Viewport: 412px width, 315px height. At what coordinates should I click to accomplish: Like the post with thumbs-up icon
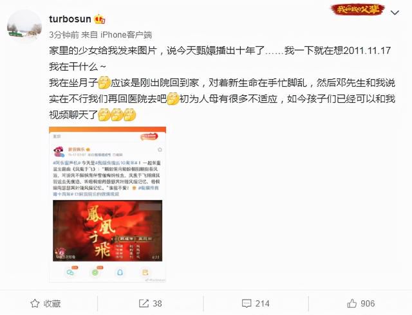(x=352, y=303)
